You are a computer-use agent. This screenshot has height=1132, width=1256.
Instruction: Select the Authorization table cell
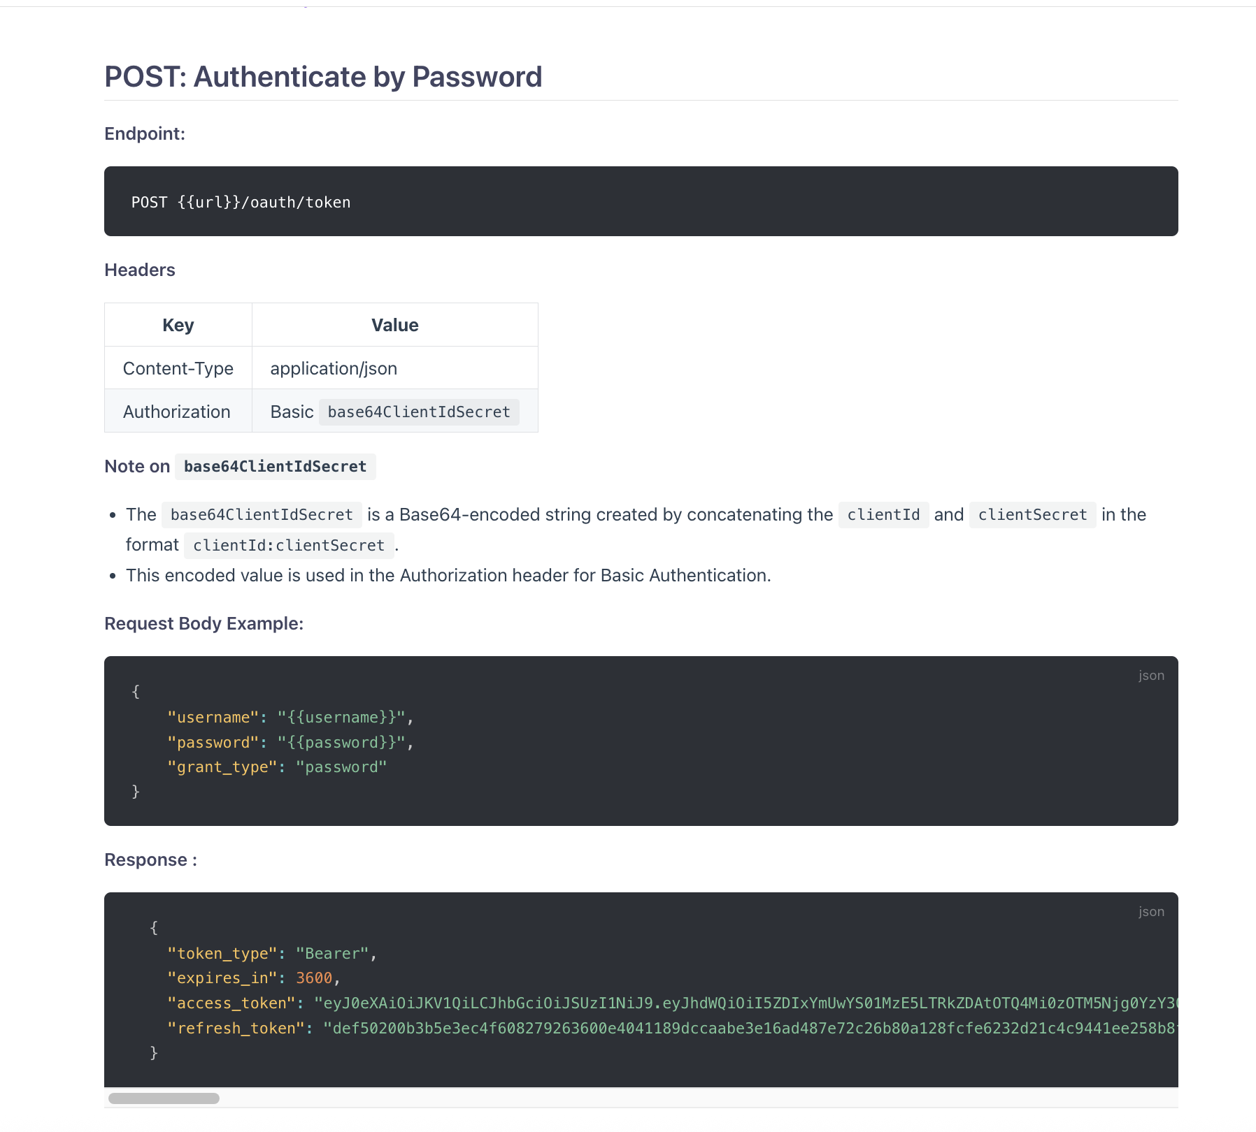pos(178,412)
